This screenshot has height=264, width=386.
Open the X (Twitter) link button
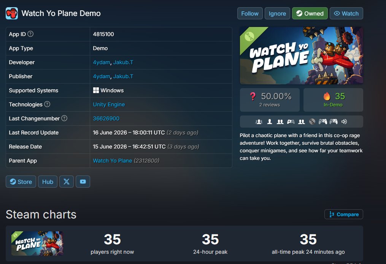67,182
